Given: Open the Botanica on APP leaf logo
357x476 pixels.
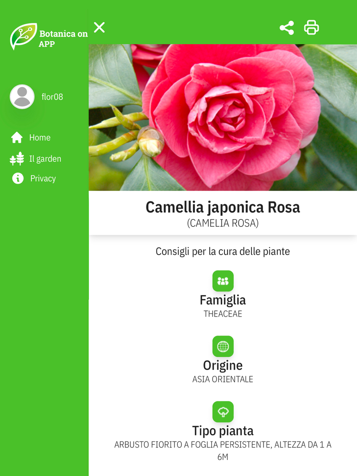Looking at the screenshot, I should 24,36.
